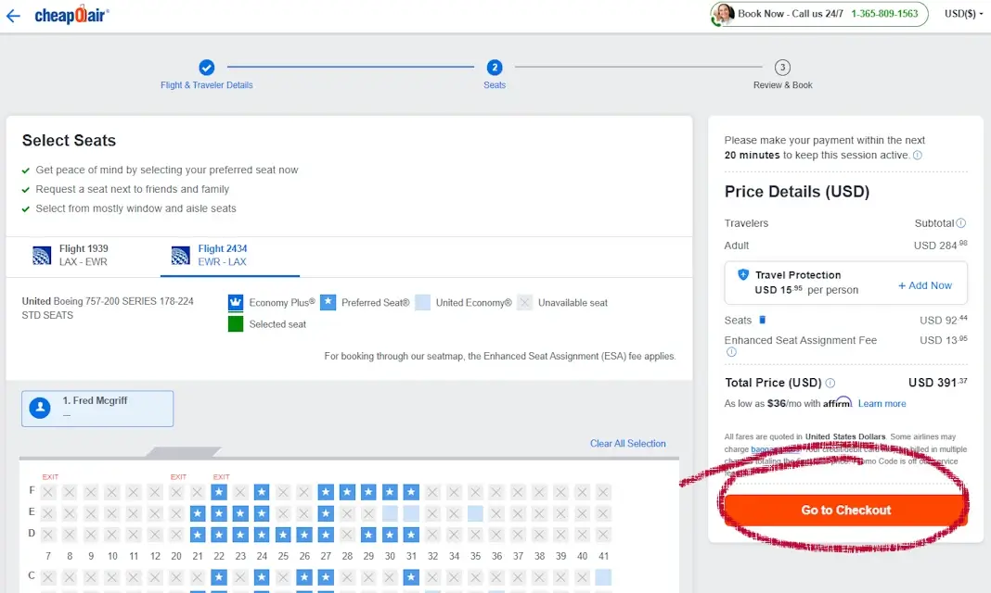Screen dimensions: 991x593
Task: Open Enhanced Seat Assignment Fee info icon
Action: tap(731, 352)
